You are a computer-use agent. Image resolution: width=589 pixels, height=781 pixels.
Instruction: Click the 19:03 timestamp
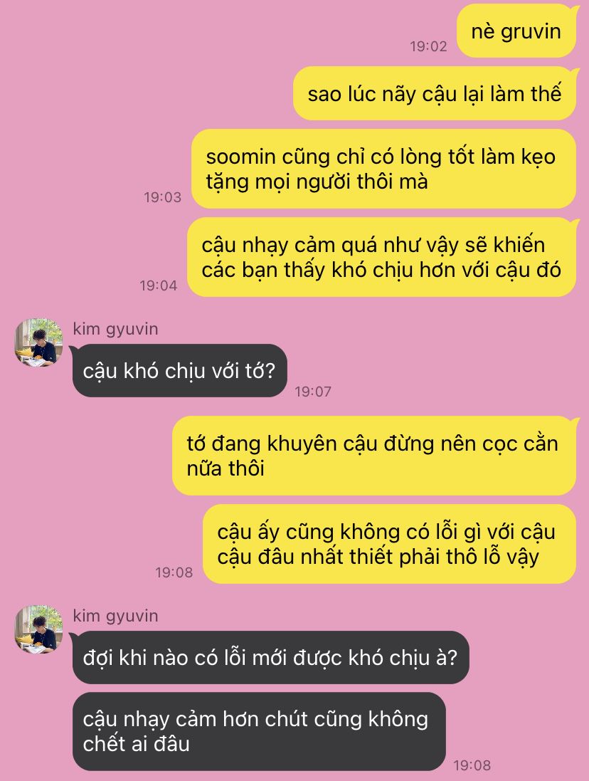point(163,197)
